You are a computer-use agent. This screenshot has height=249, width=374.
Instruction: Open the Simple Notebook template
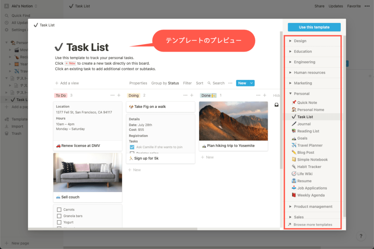tap(312, 160)
